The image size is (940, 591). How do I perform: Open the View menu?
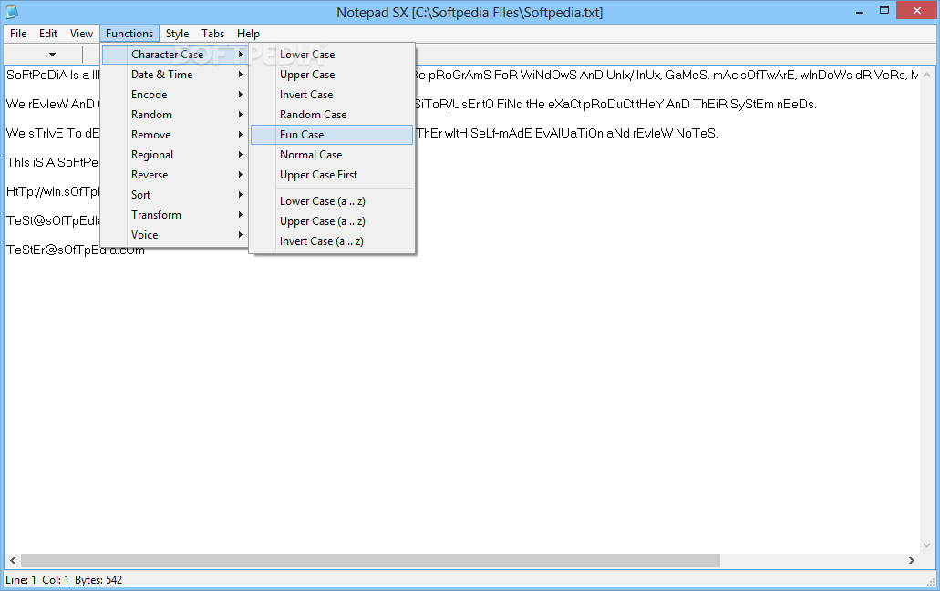(81, 34)
